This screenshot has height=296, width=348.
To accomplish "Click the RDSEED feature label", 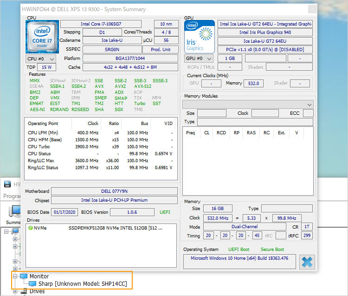I will tap(80, 110).
